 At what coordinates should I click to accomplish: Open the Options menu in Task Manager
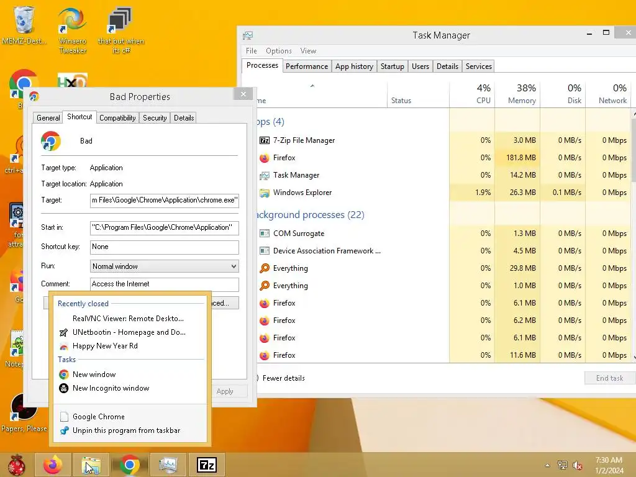pos(279,51)
